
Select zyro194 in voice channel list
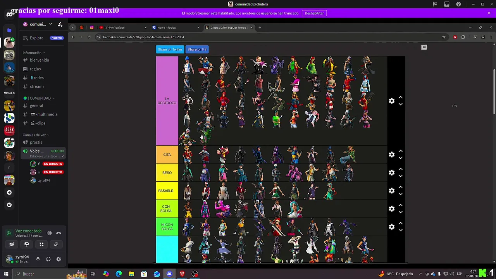pos(44,180)
